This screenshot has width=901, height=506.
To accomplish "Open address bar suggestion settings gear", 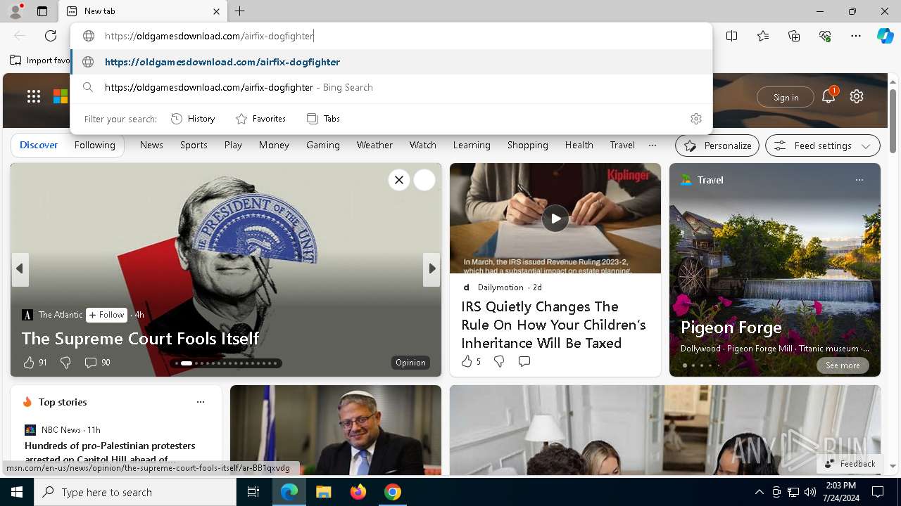I will click(696, 119).
